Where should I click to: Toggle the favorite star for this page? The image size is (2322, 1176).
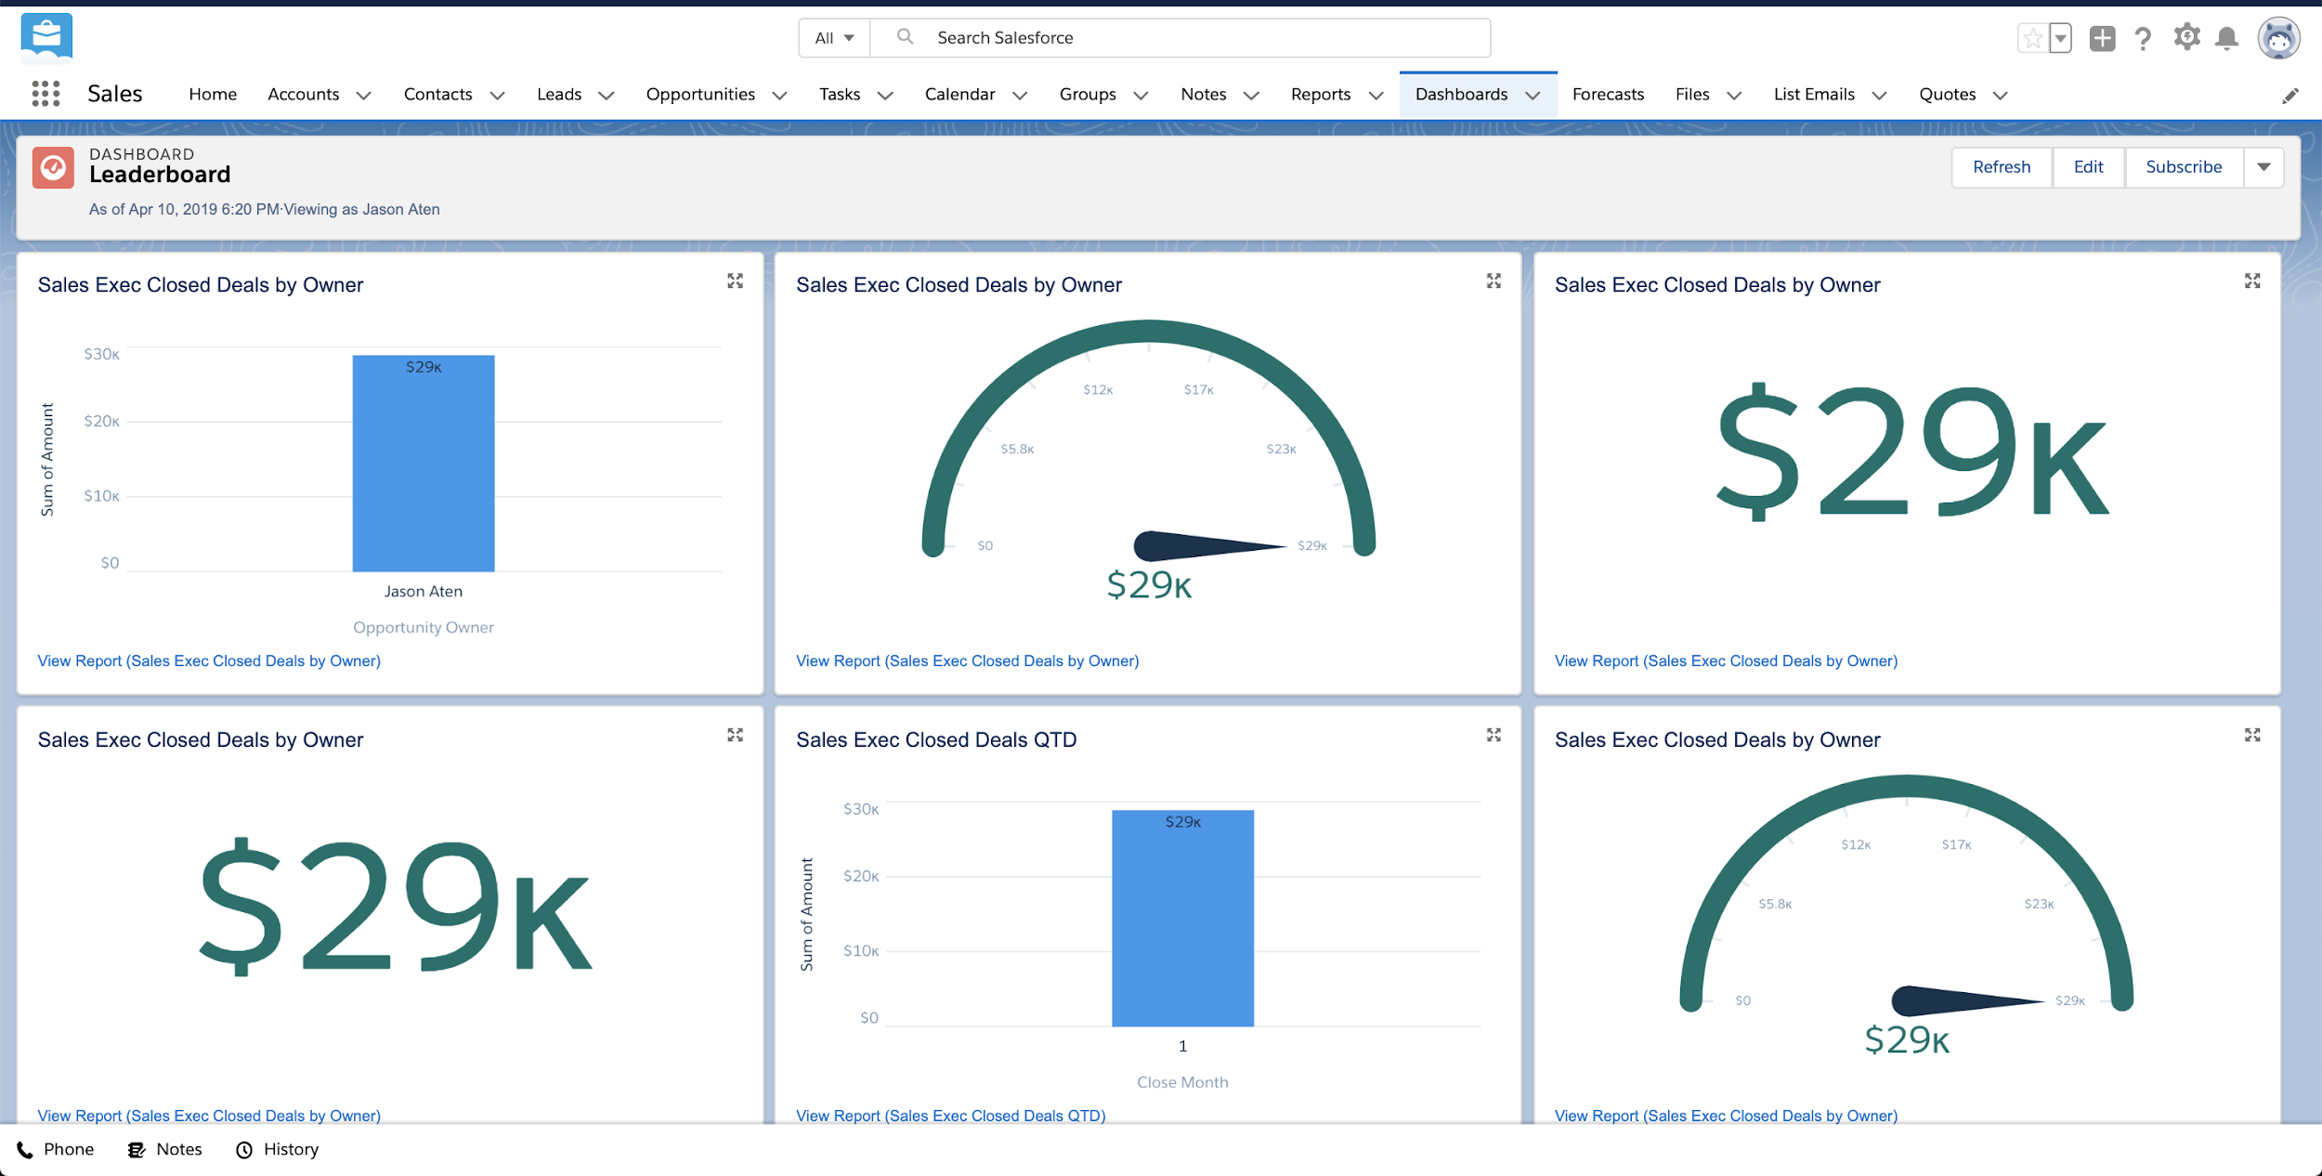(2032, 37)
